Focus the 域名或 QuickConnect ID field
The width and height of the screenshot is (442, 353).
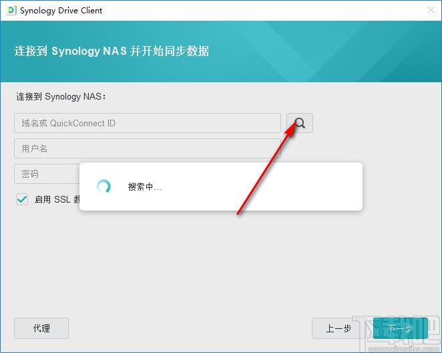(148, 123)
